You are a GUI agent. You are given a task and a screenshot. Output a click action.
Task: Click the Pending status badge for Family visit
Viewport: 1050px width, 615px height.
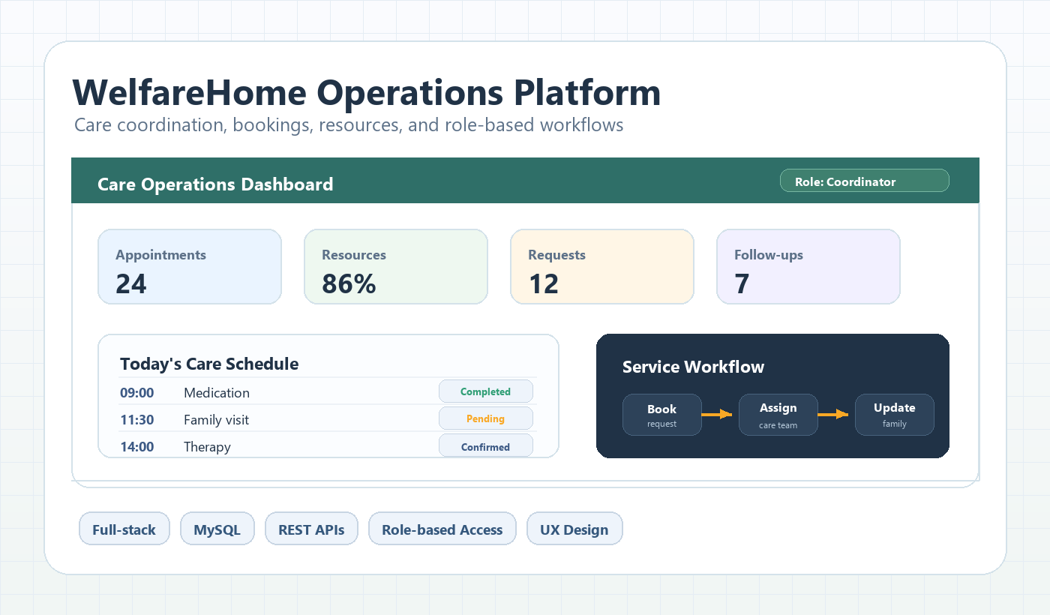(485, 418)
